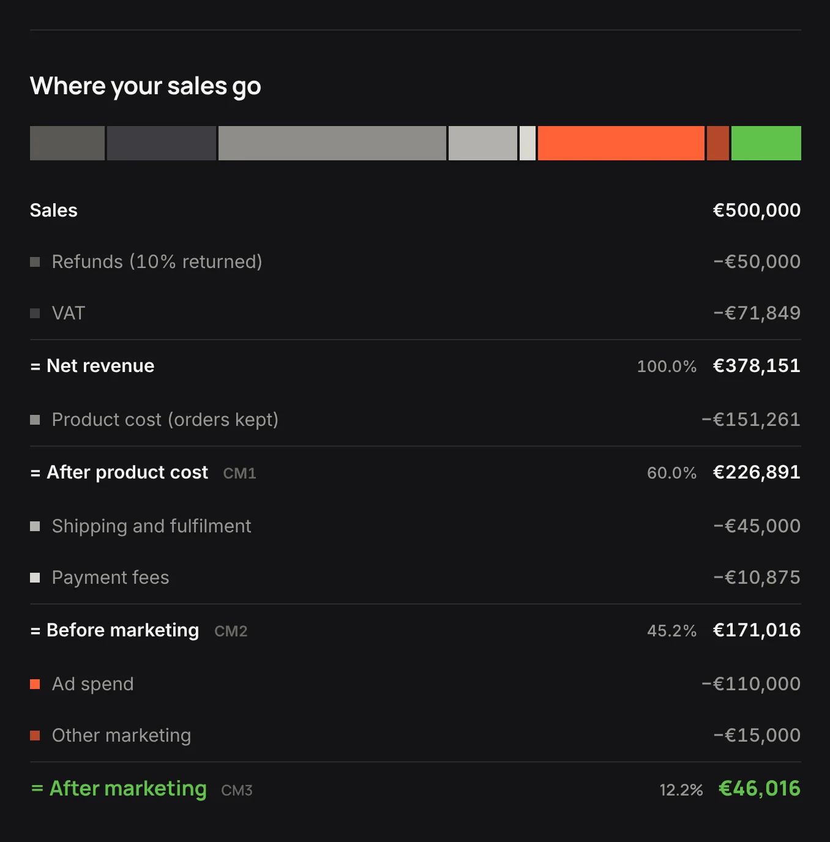
Task: Click the €500,000 sales value
Action: pyautogui.click(x=757, y=210)
